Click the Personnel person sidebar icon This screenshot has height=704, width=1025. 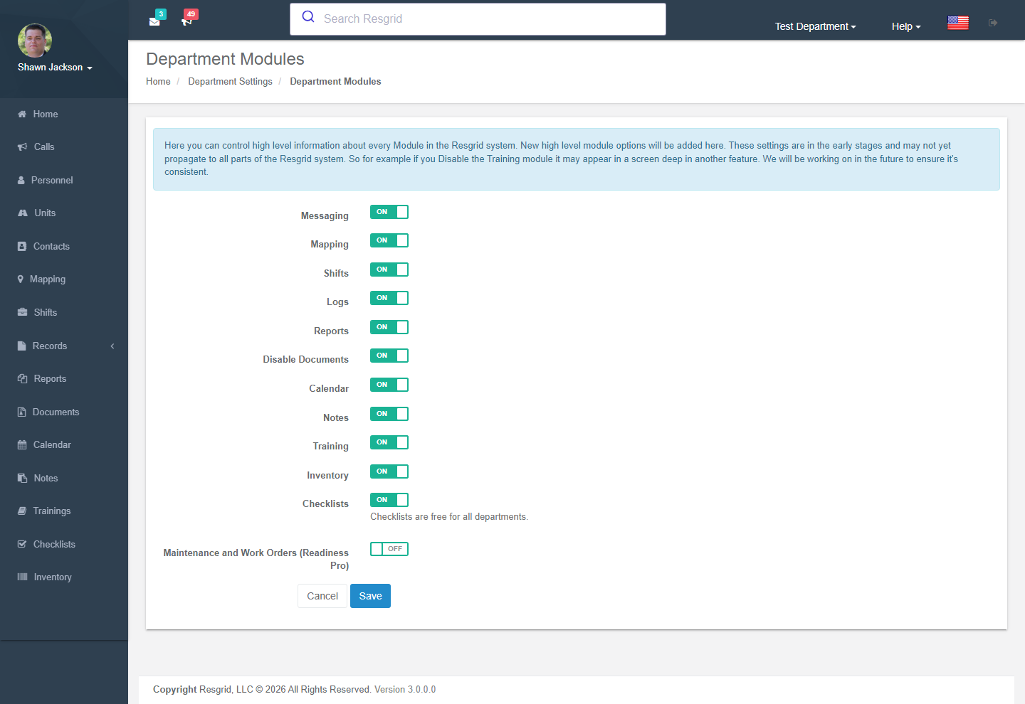coord(21,181)
